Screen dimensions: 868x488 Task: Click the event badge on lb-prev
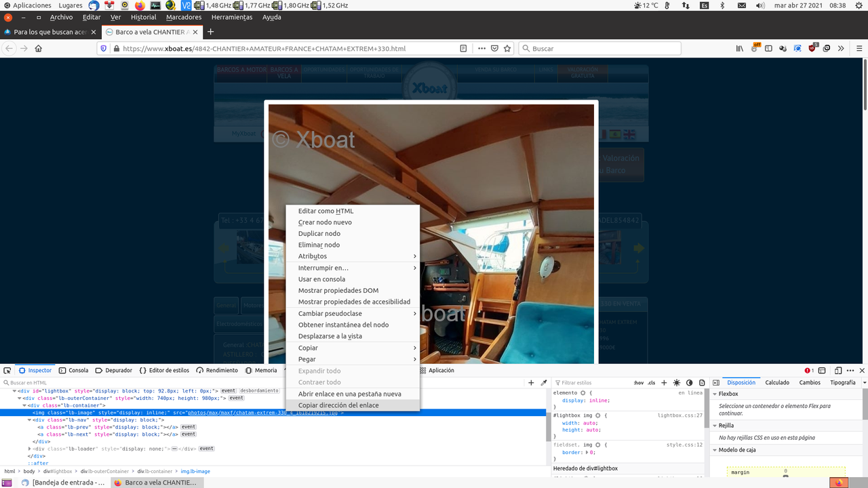click(x=188, y=427)
